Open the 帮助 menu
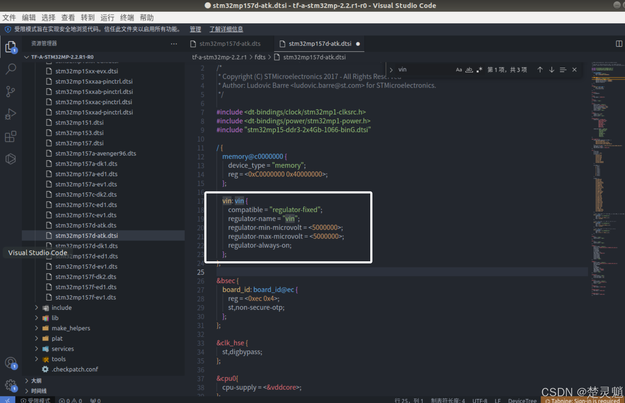This screenshot has width=625, height=403. pyautogui.click(x=147, y=18)
